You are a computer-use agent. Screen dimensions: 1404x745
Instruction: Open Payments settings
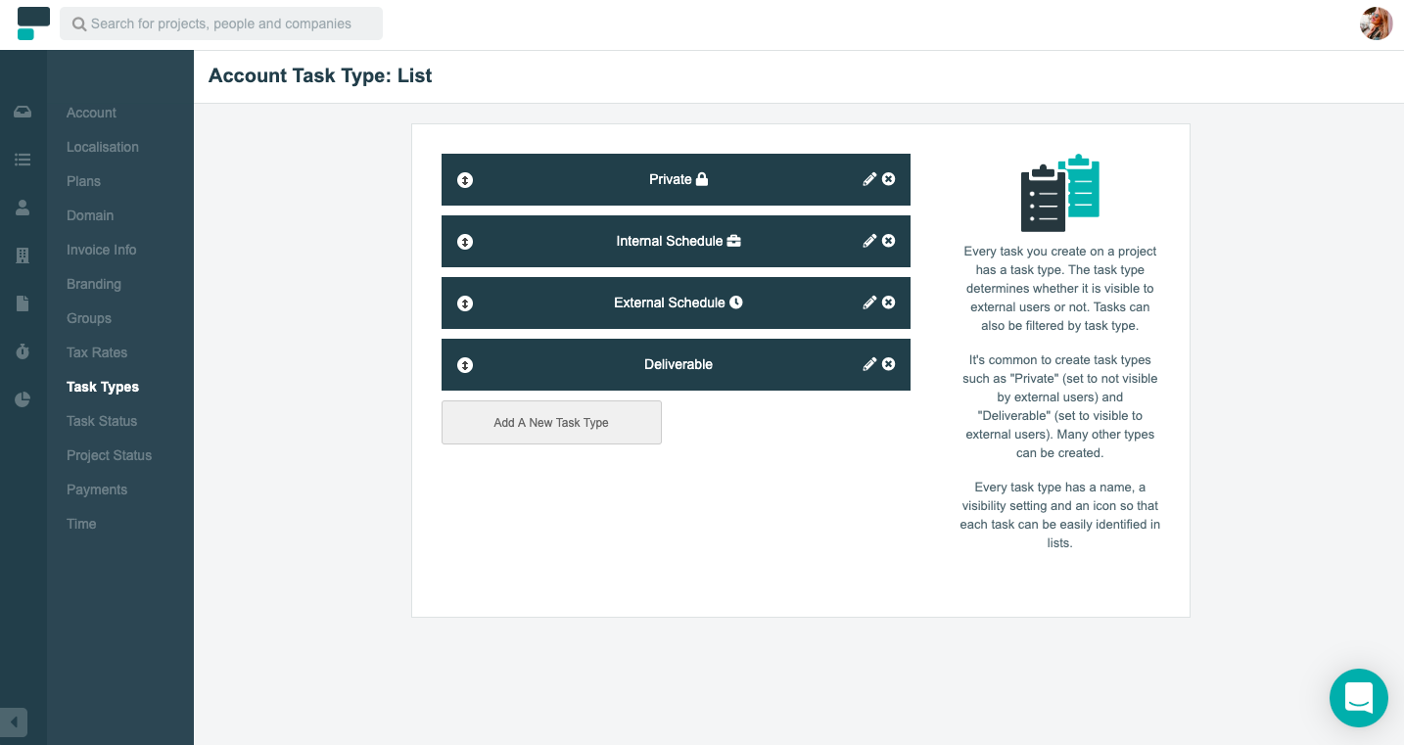click(x=97, y=489)
